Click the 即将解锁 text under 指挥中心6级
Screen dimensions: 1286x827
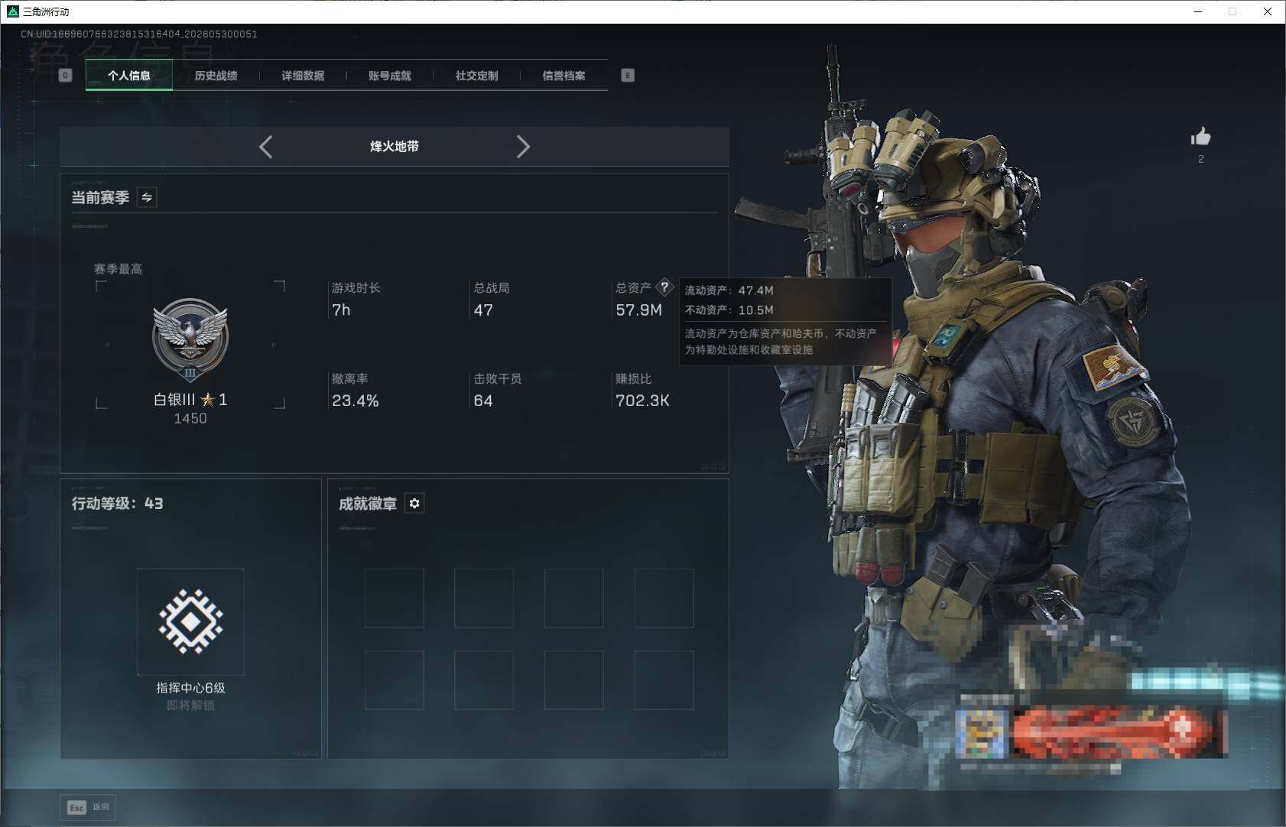click(x=190, y=705)
